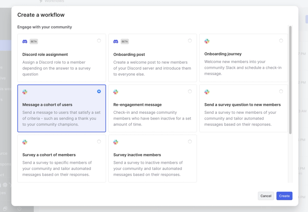This screenshot has width=308, height=212.
Task: Click the Slack icon on Message a cohort card
Action: [x=25, y=92]
